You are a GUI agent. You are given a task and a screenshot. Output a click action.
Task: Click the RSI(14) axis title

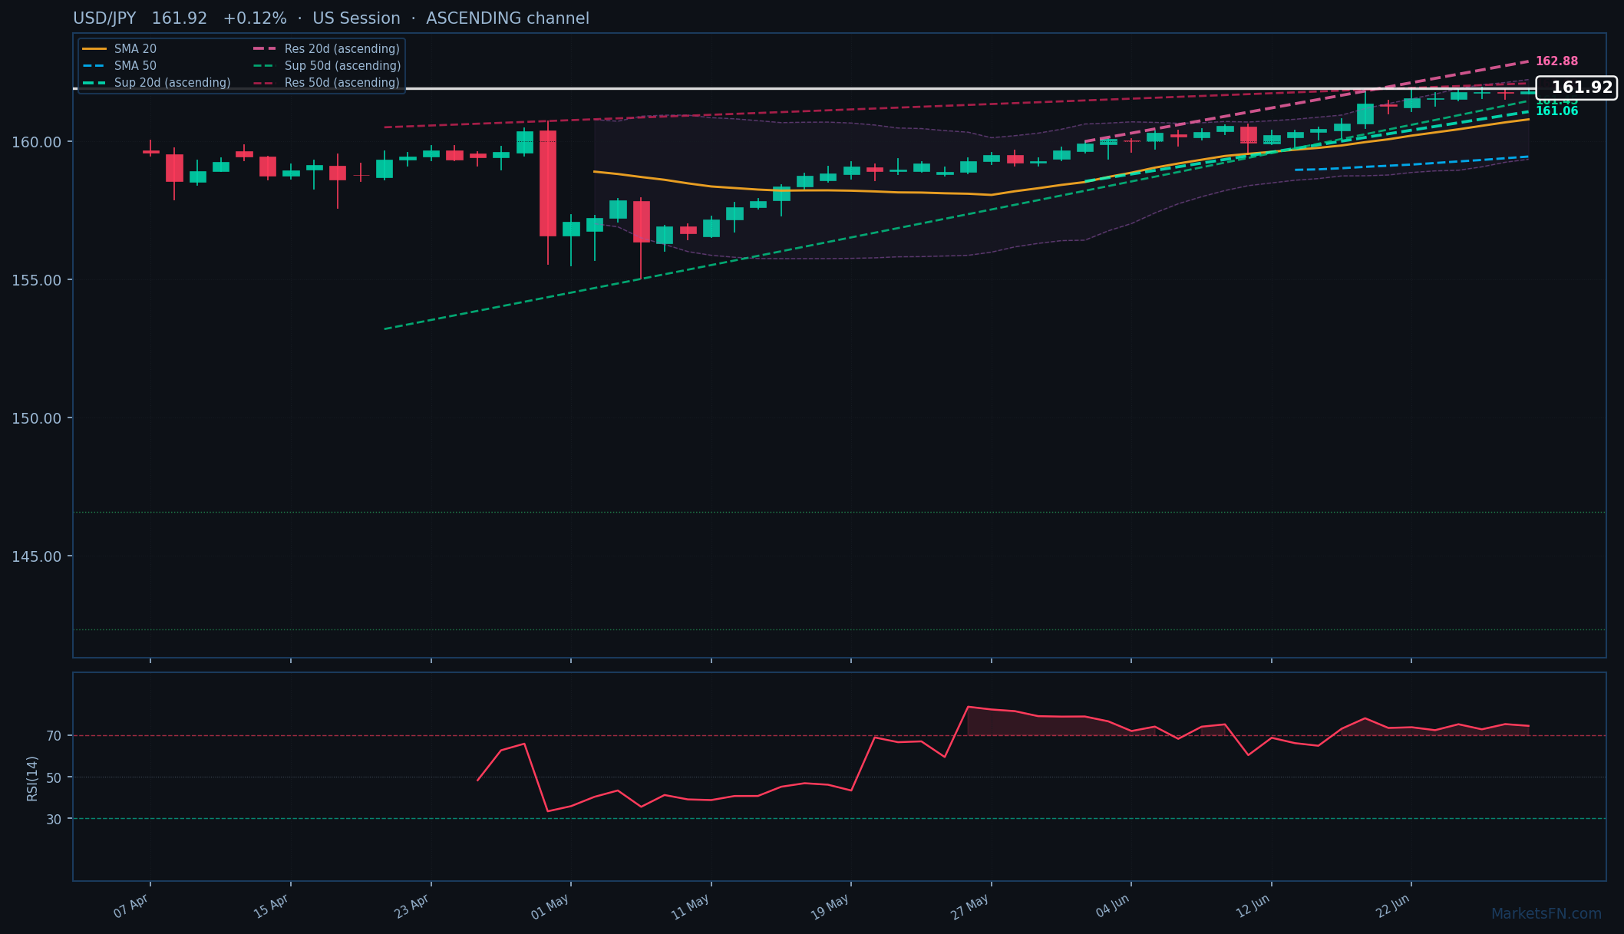32,778
